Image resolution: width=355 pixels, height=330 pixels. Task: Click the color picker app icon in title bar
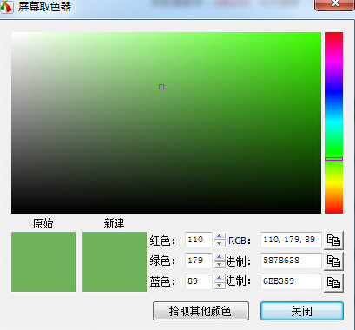point(6,6)
